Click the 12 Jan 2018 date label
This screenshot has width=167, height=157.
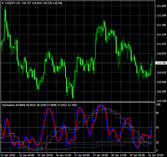tap(8, 155)
